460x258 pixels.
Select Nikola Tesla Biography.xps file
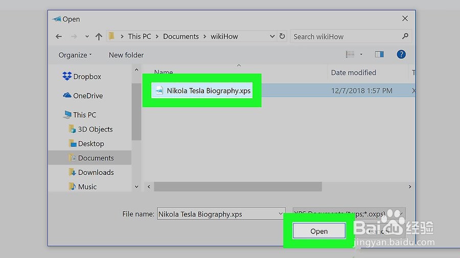pyautogui.click(x=209, y=90)
